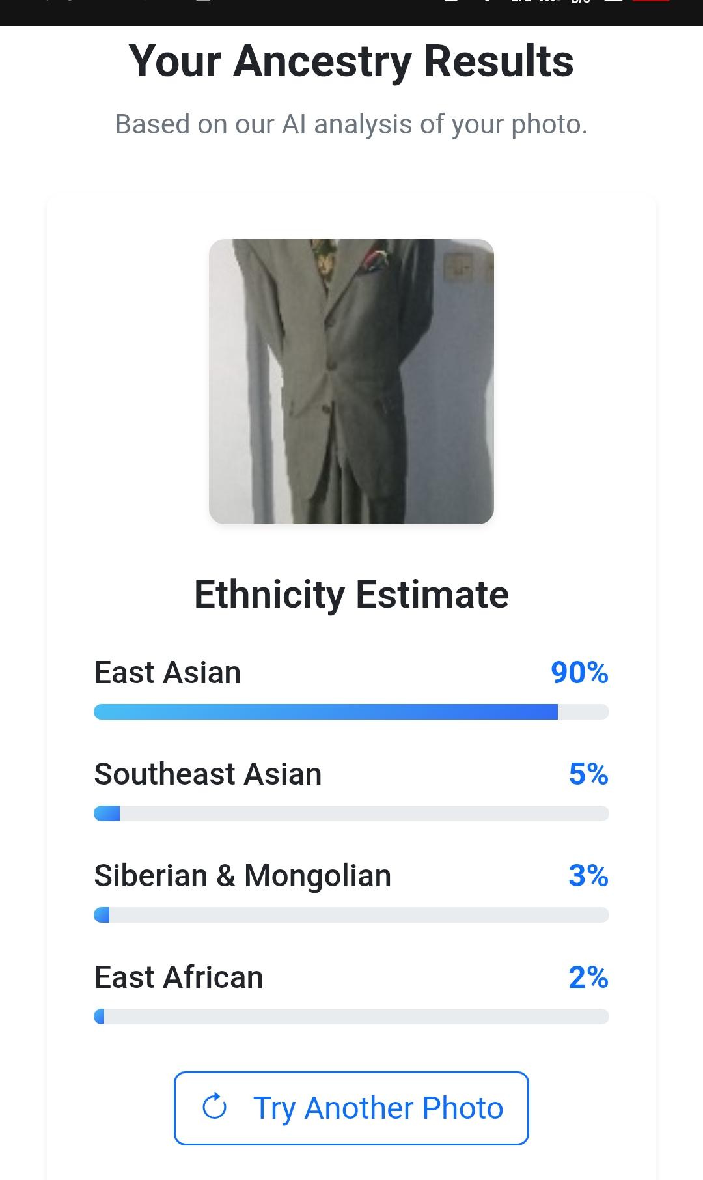The width and height of the screenshot is (703, 1180).
Task: Click the East African progress bar
Action: click(x=351, y=1017)
